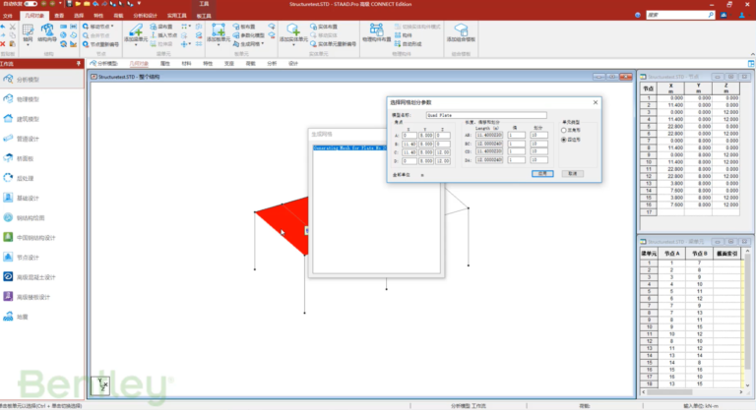Choose the 插入节点 insert node tool
The width and height of the screenshot is (756, 410).
tap(164, 35)
